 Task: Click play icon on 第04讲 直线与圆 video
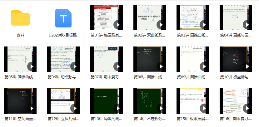(247, 25)
